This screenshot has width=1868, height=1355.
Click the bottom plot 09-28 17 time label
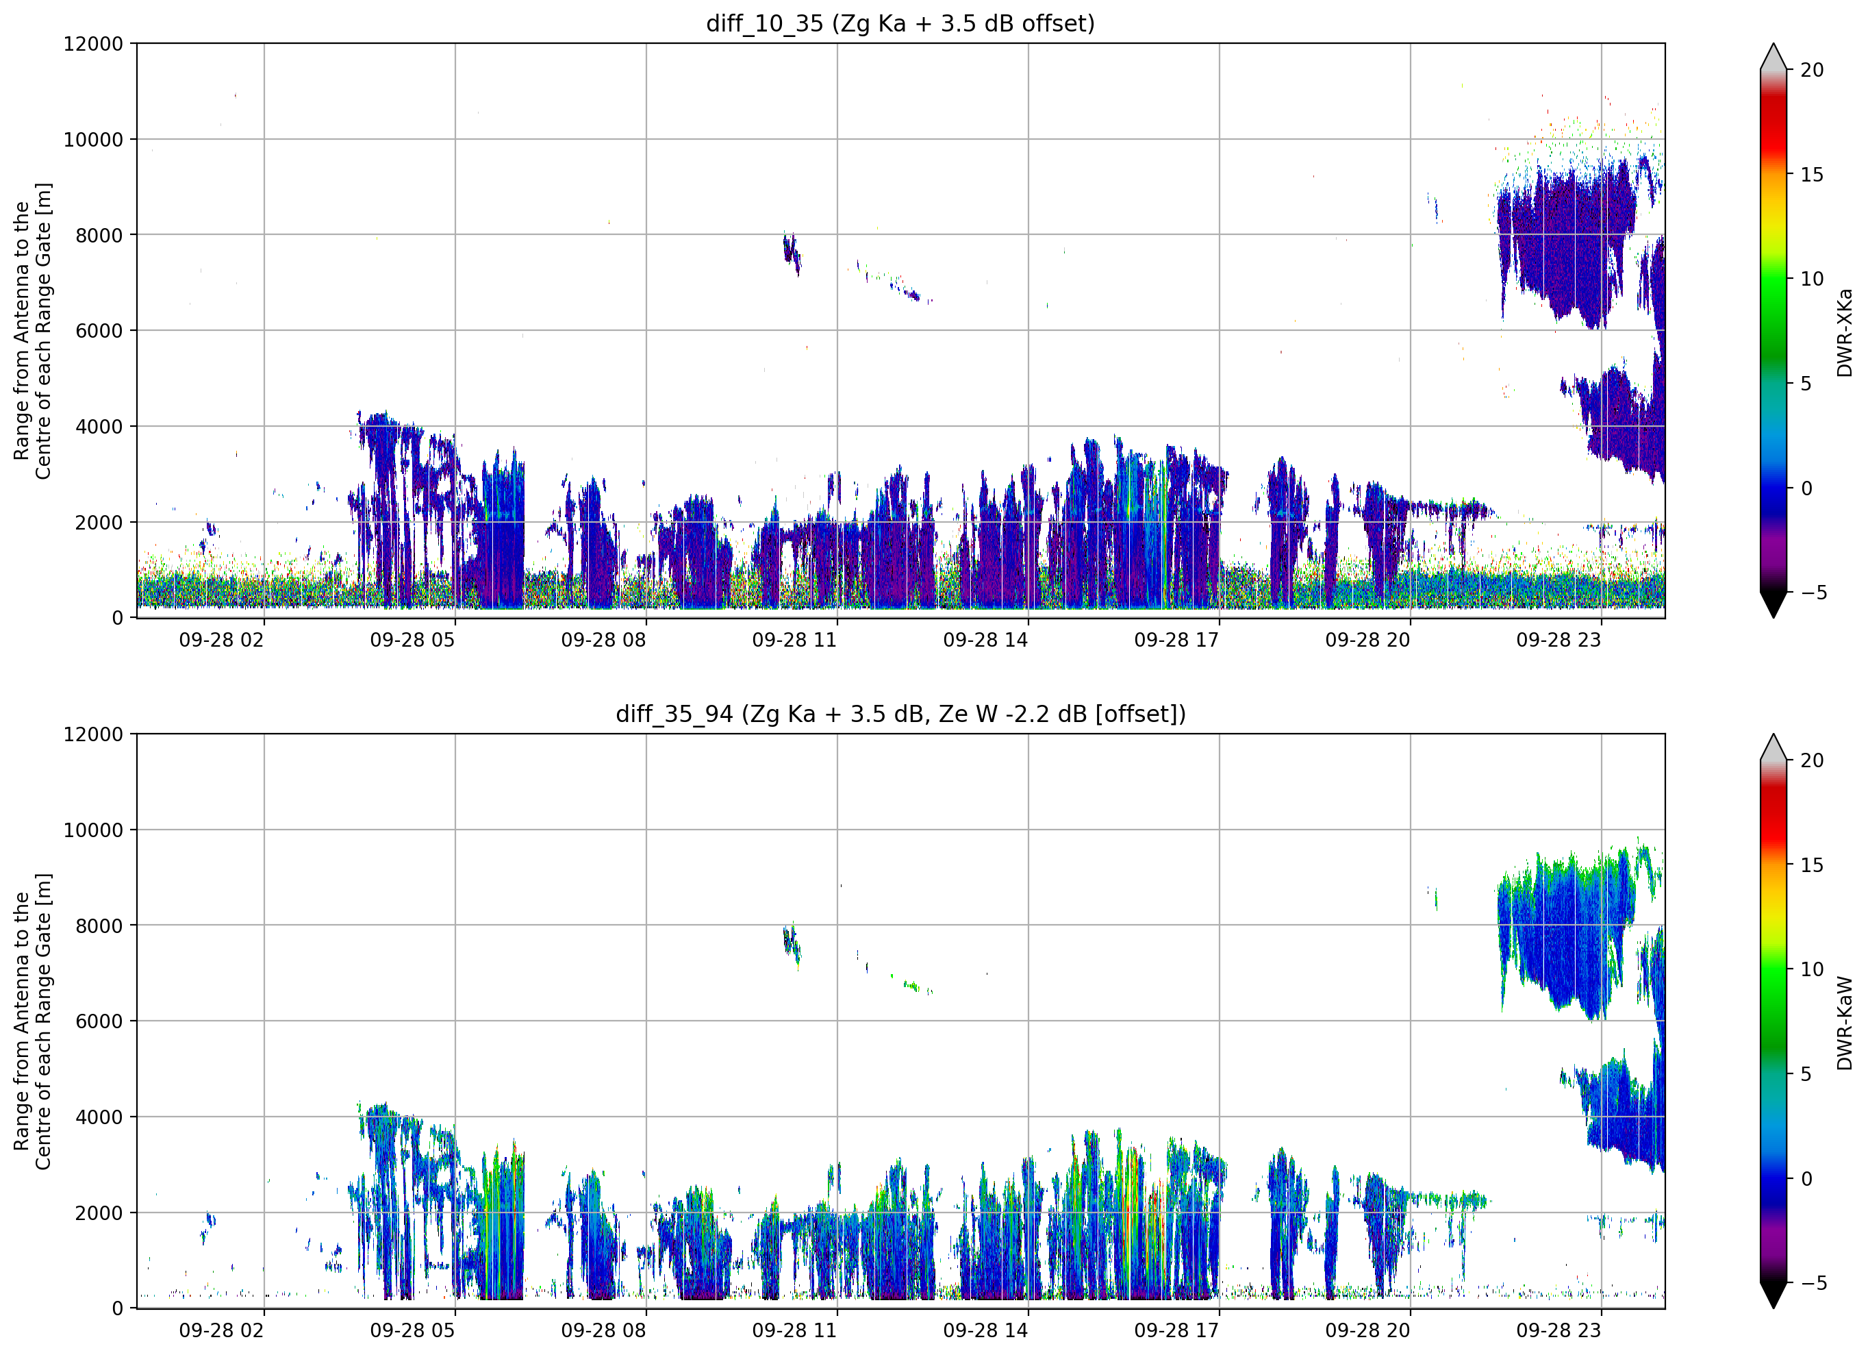pos(1177,1331)
